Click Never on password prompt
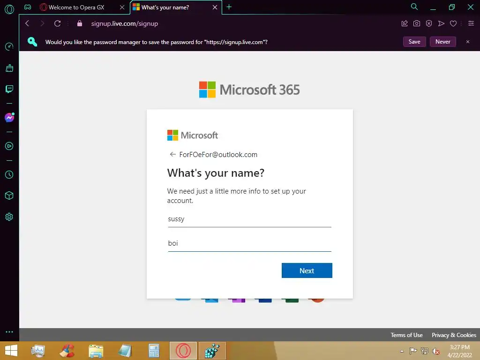Image resolution: width=480 pixels, height=360 pixels. 443,42
